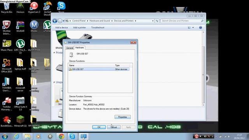The image size is (249, 140).
Task: Click OK in SM-USB 007 Properties
Action: 99,127
